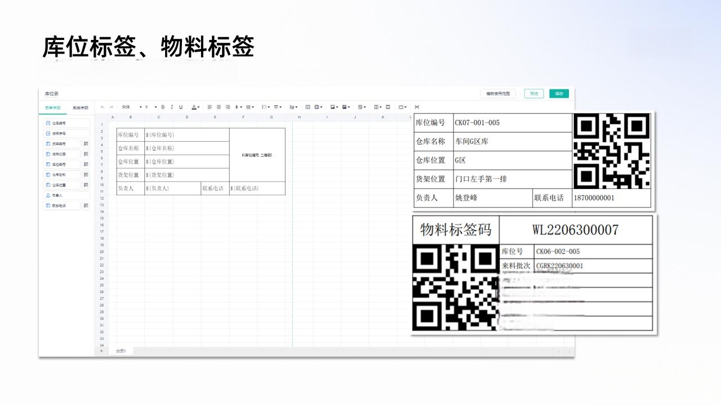The width and height of the screenshot is (721, 405).
Task: Click cell containing ${库位编号}
Action: coord(186,135)
